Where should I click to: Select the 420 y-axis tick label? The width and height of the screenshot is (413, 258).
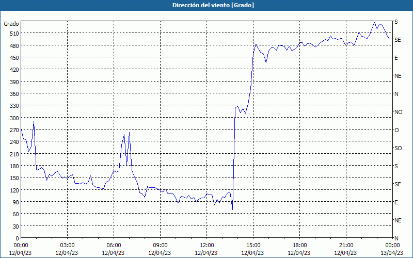[x=15, y=70]
